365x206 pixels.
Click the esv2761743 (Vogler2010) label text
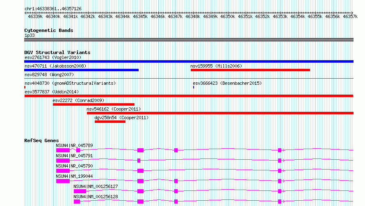(x=53, y=57)
